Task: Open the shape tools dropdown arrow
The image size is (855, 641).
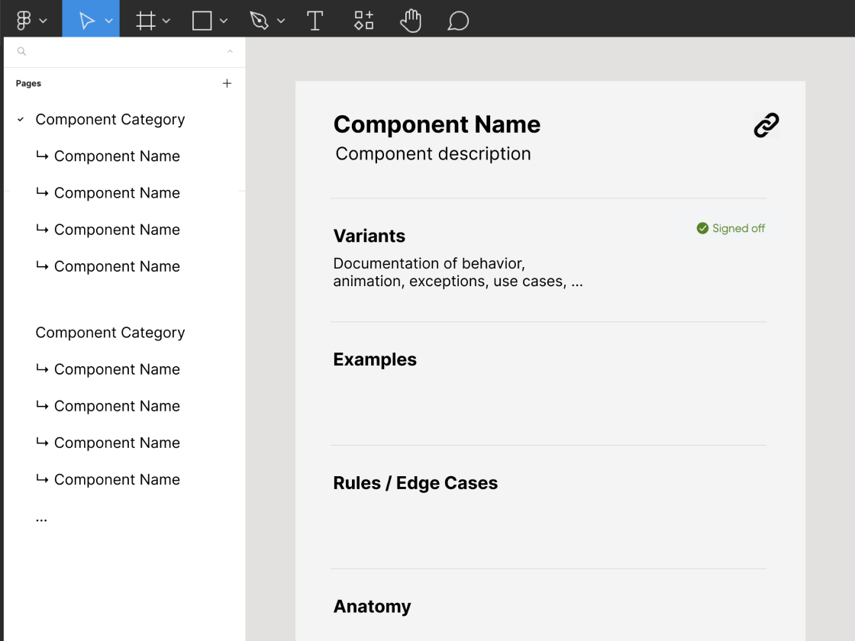Action: click(x=224, y=21)
